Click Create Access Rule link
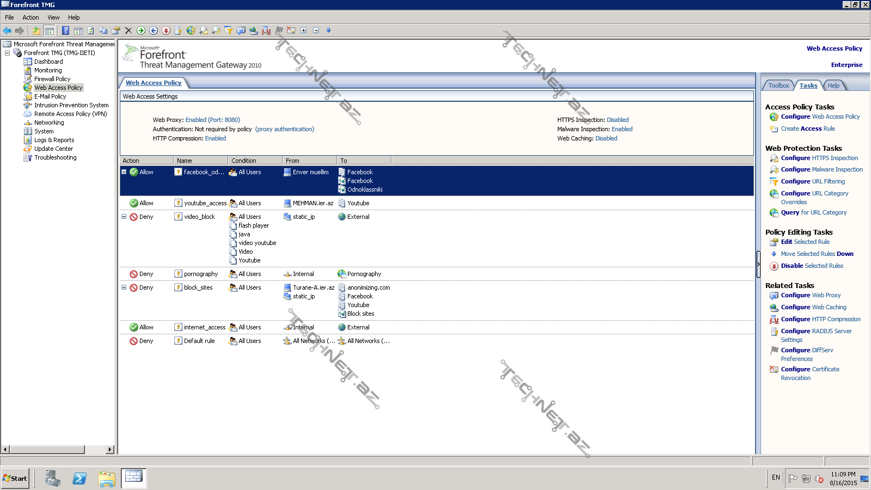871x490 pixels. (807, 128)
